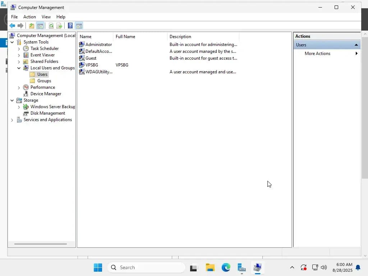Click the sync status tray icon
This screenshot has width=368, height=276.
pyautogui.click(x=303, y=267)
